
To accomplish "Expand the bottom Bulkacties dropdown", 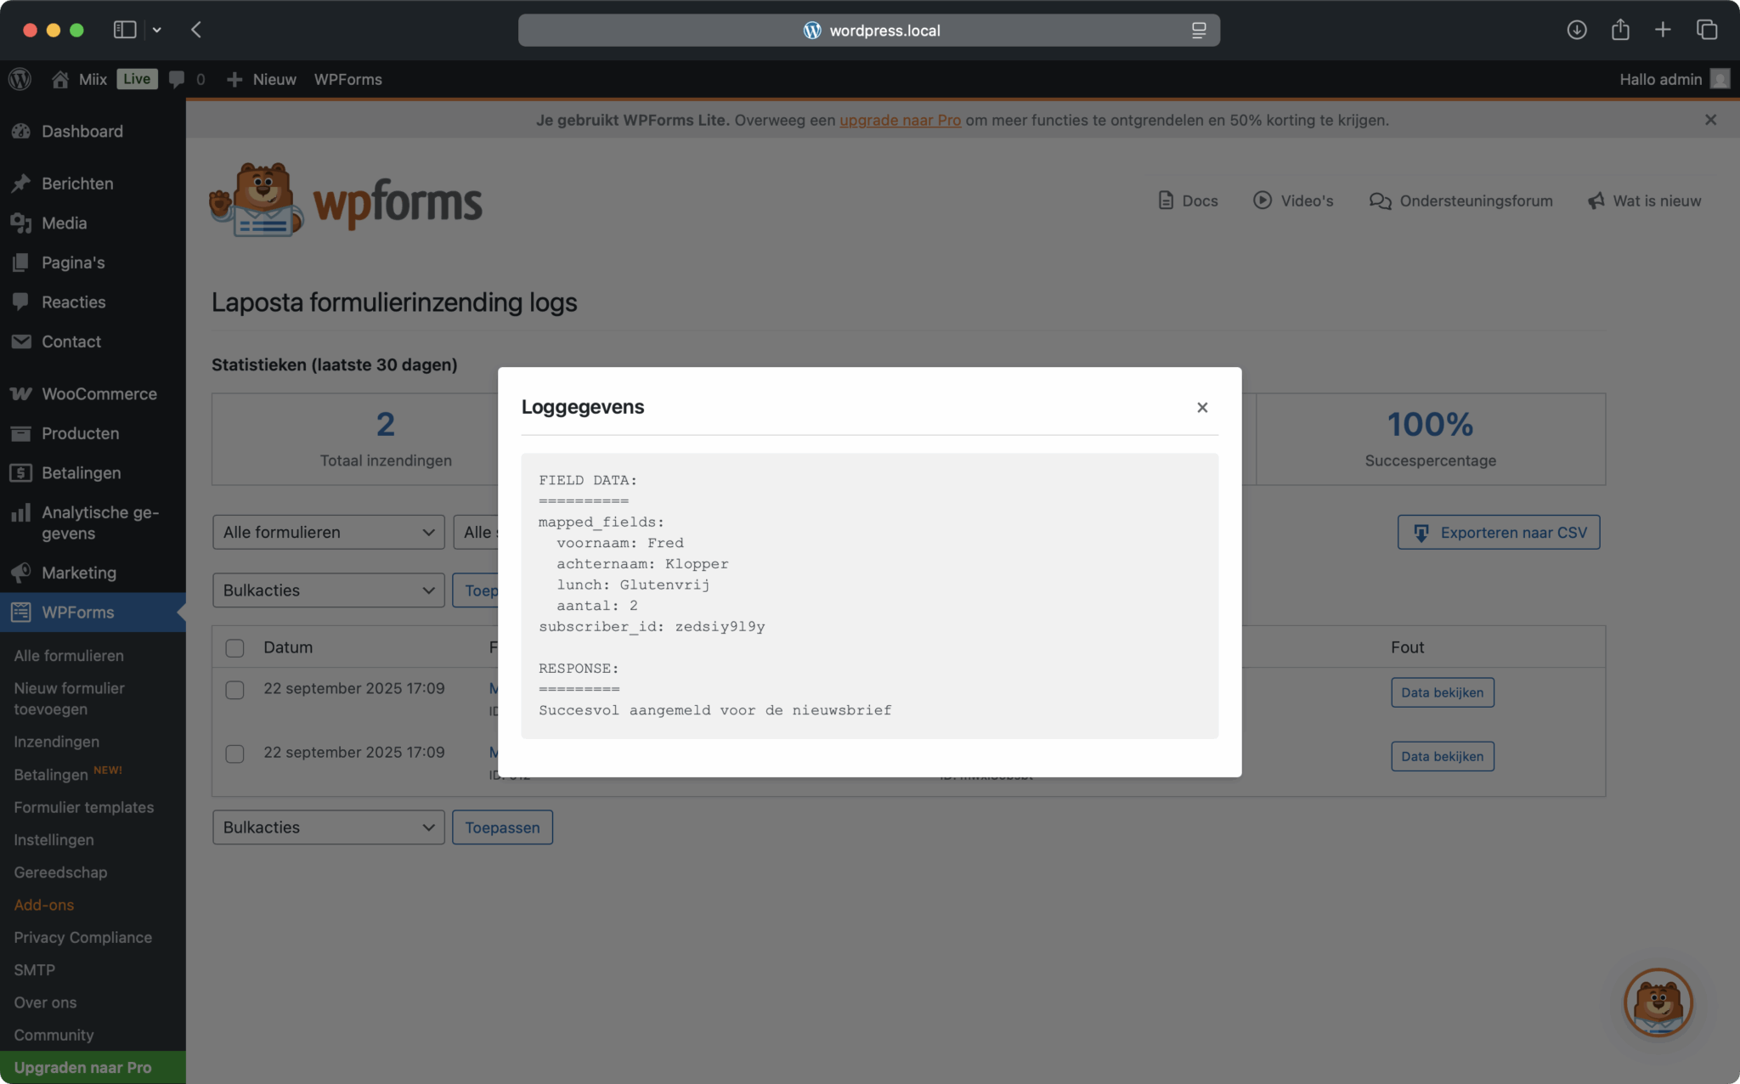I will (328, 827).
